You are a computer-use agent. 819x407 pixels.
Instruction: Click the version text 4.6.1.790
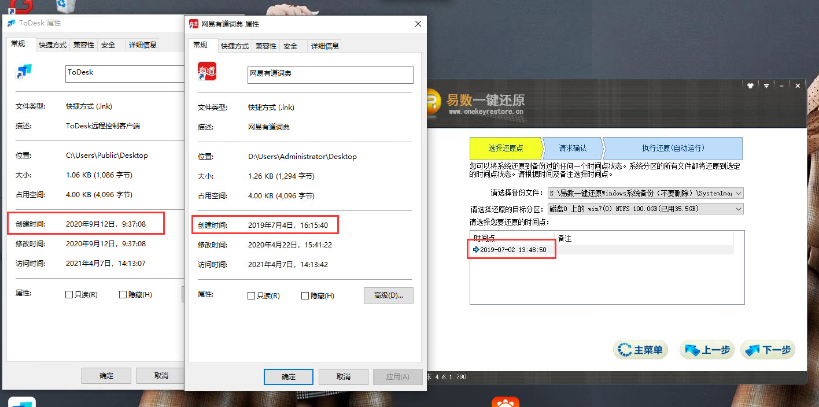[x=450, y=377]
